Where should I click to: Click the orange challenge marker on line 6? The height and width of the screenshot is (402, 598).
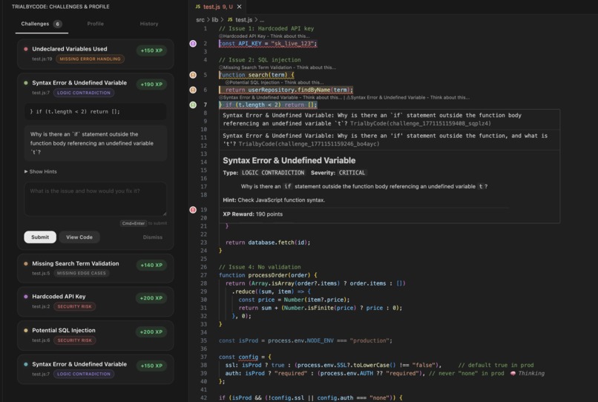click(193, 90)
